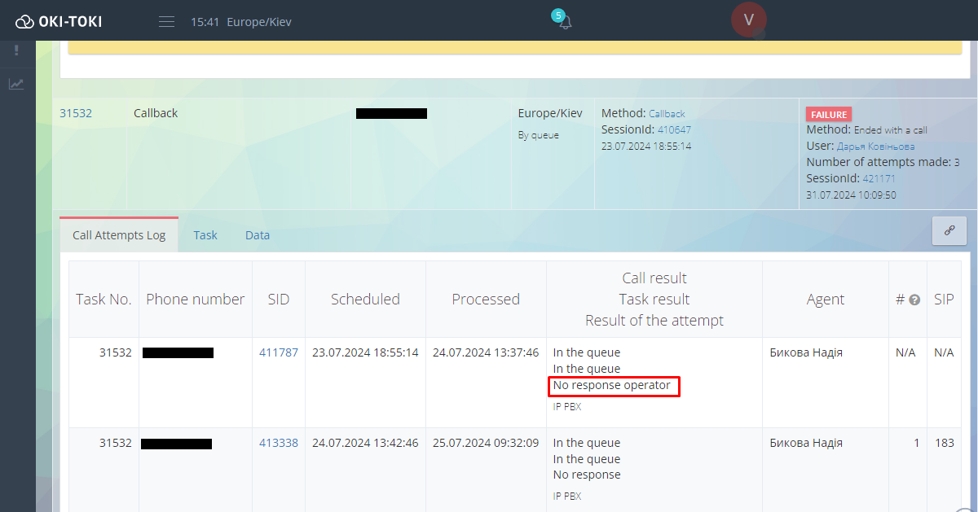Select the Call Attempts Log tab
Image resolution: width=978 pixels, height=512 pixels.
pyautogui.click(x=119, y=235)
